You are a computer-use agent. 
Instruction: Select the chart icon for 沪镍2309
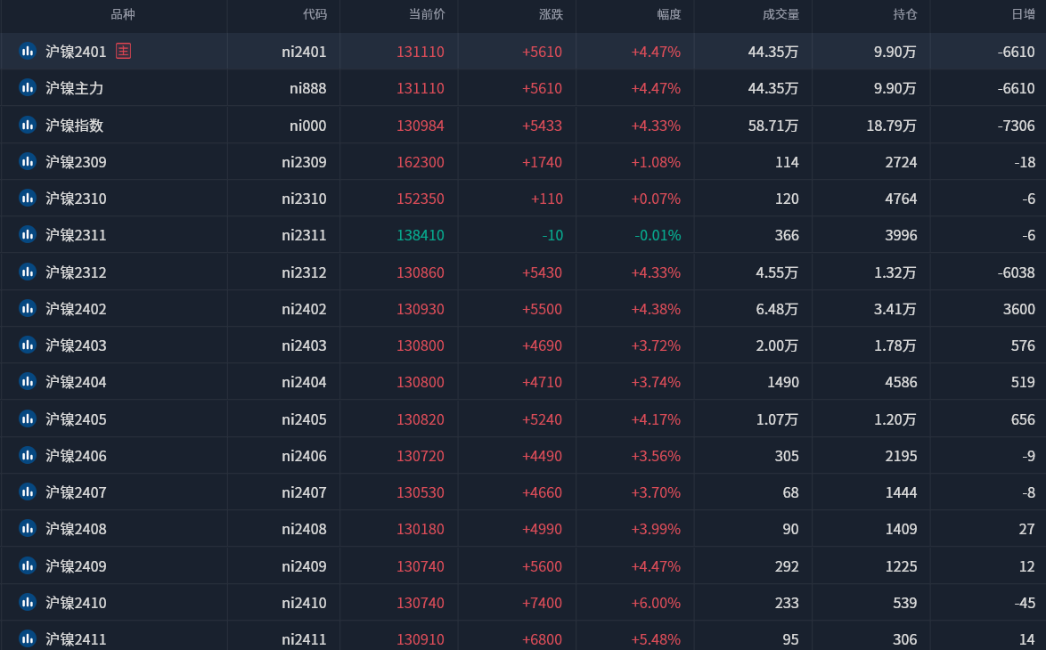[28, 162]
